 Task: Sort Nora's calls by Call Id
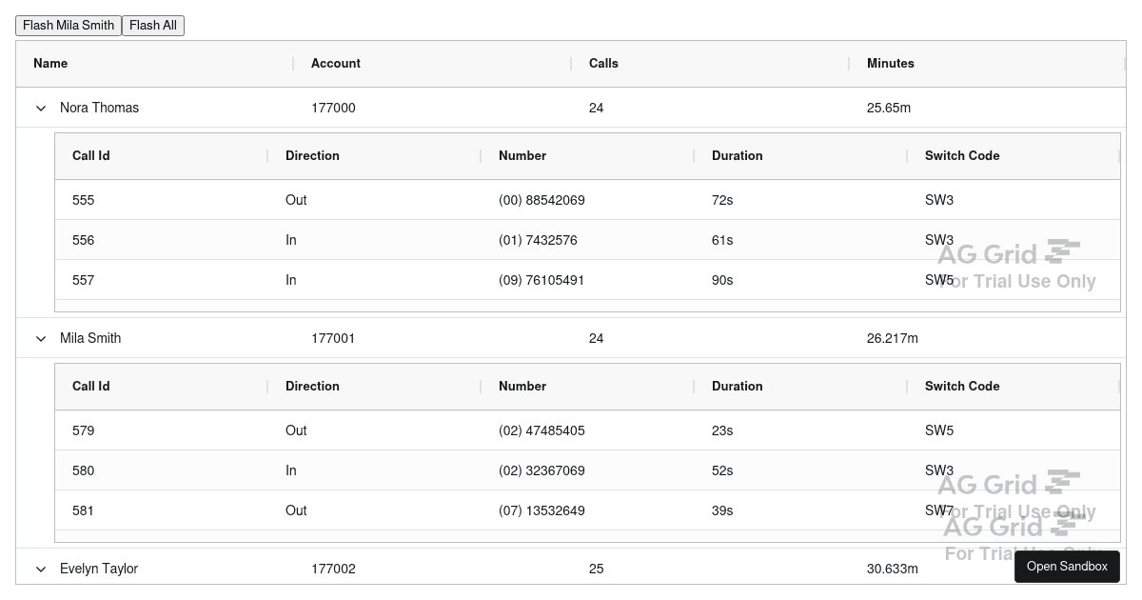coord(90,156)
